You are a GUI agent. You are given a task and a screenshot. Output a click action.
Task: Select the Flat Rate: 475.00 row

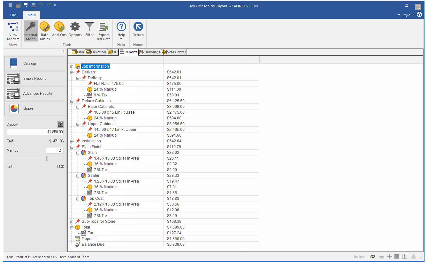pos(109,84)
